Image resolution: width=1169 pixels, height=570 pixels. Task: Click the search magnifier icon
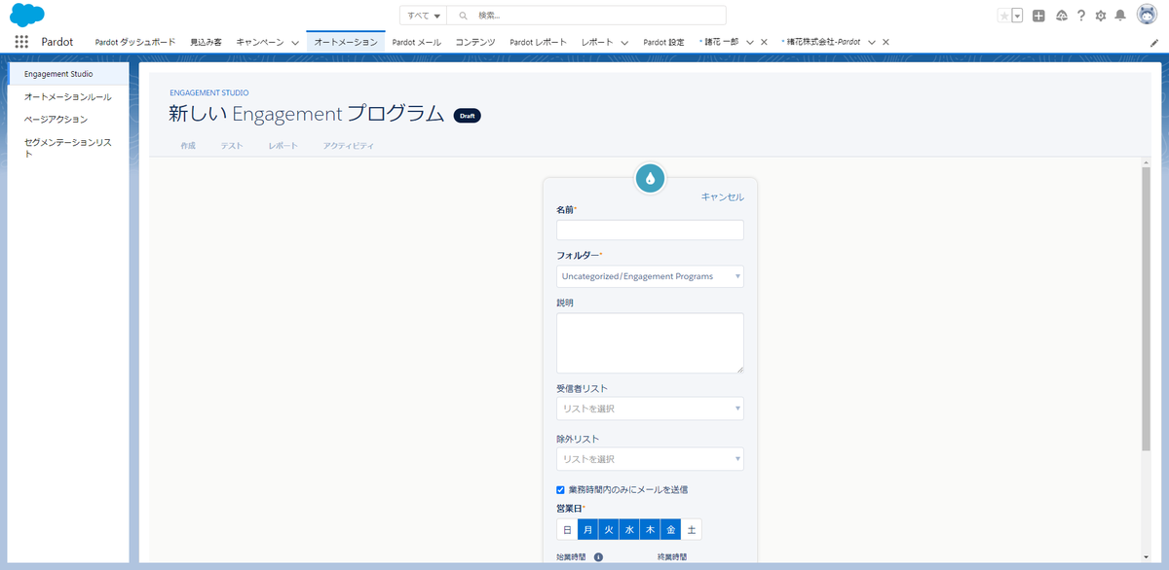coord(463,16)
